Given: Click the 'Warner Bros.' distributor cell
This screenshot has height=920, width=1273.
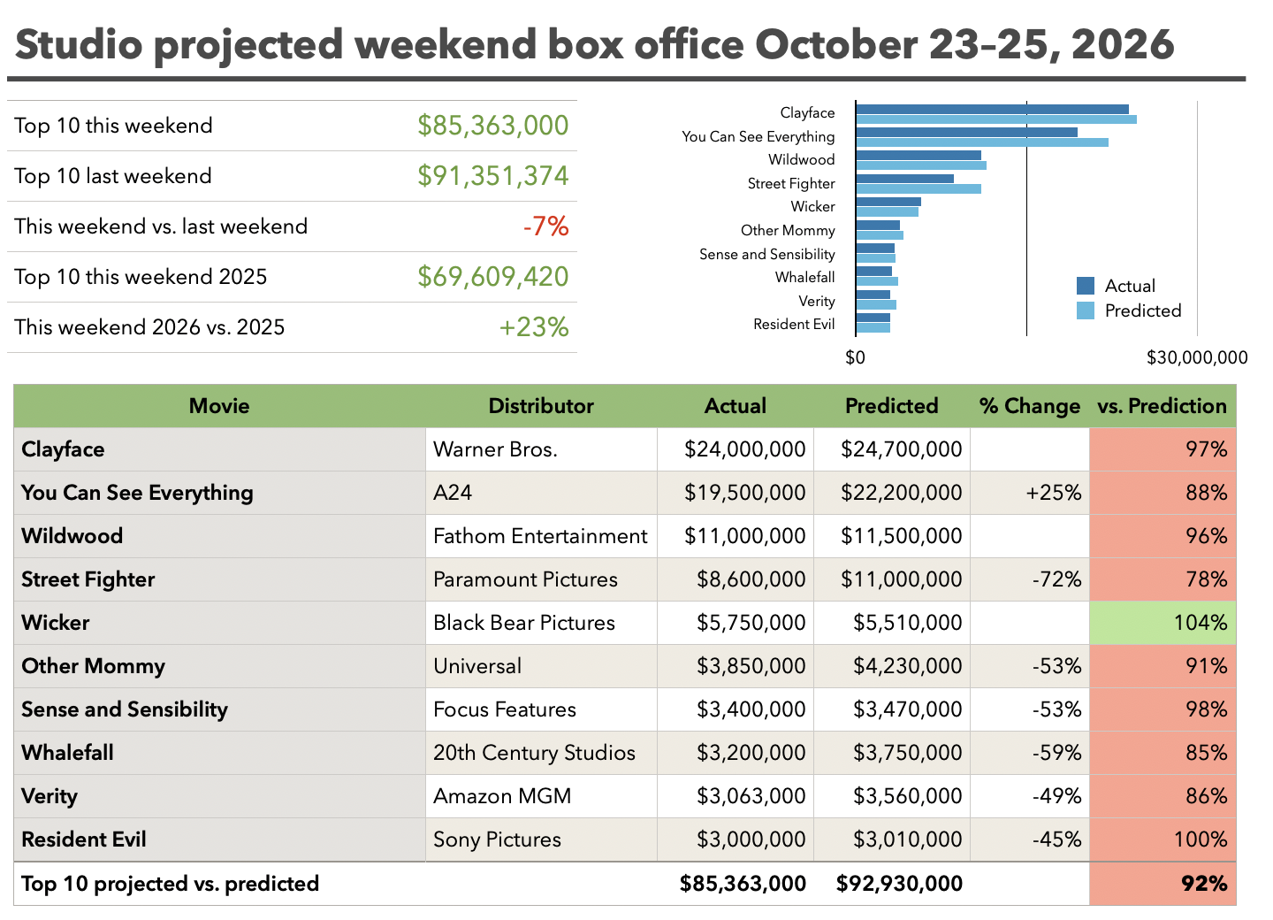Looking at the screenshot, I should 541,449.
